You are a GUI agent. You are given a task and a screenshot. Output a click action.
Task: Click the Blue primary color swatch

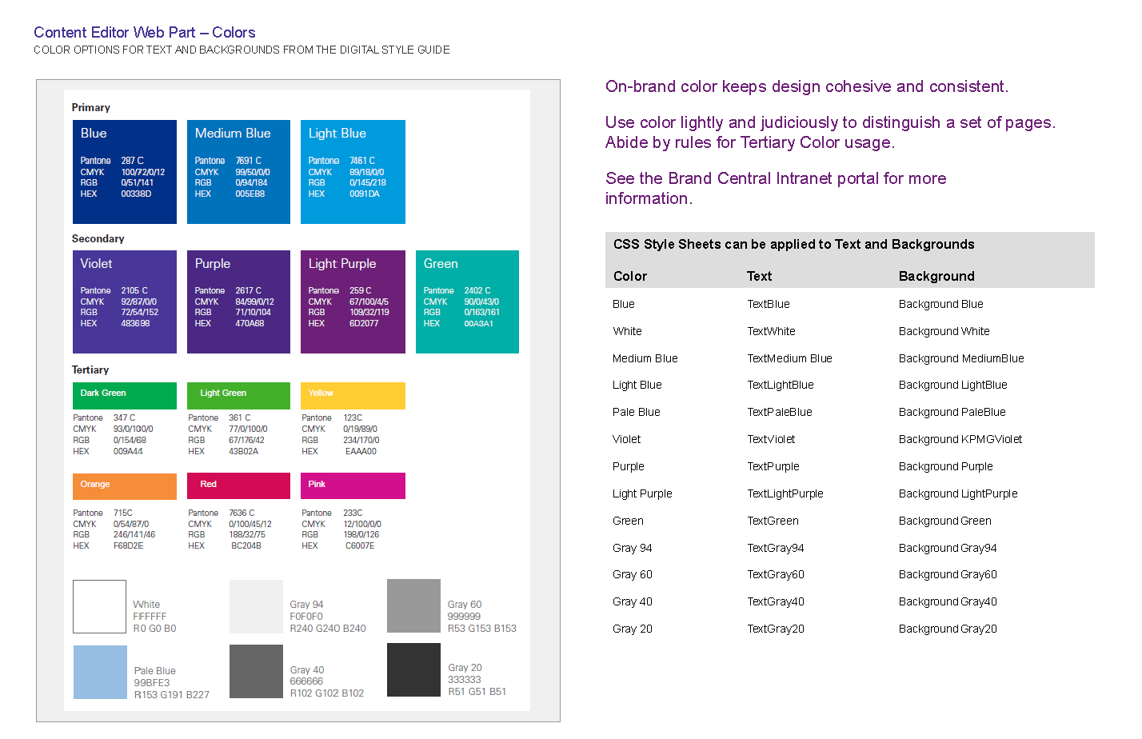point(124,172)
